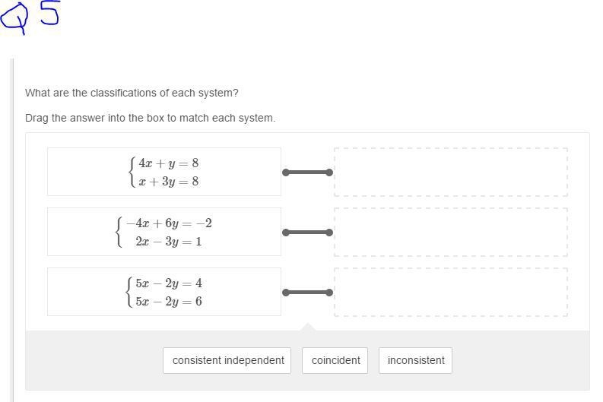This screenshot has width=603, height=402.
Task: Click the equation x + 3y = 8
Action: [x=169, y=182]
